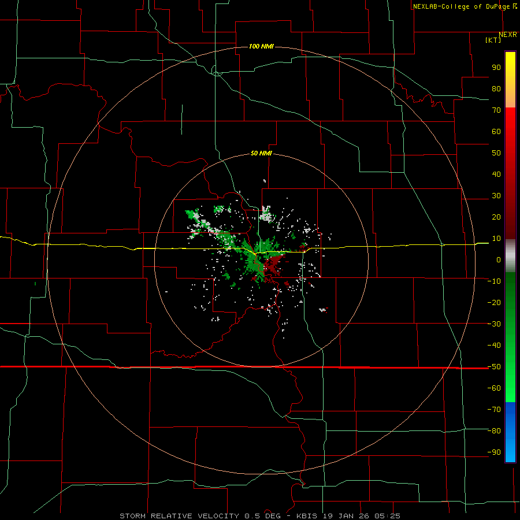Click the -50 value on the velocity scale
Image resolution: width=520 pixels, height=520 pixels.
[494, 367]
